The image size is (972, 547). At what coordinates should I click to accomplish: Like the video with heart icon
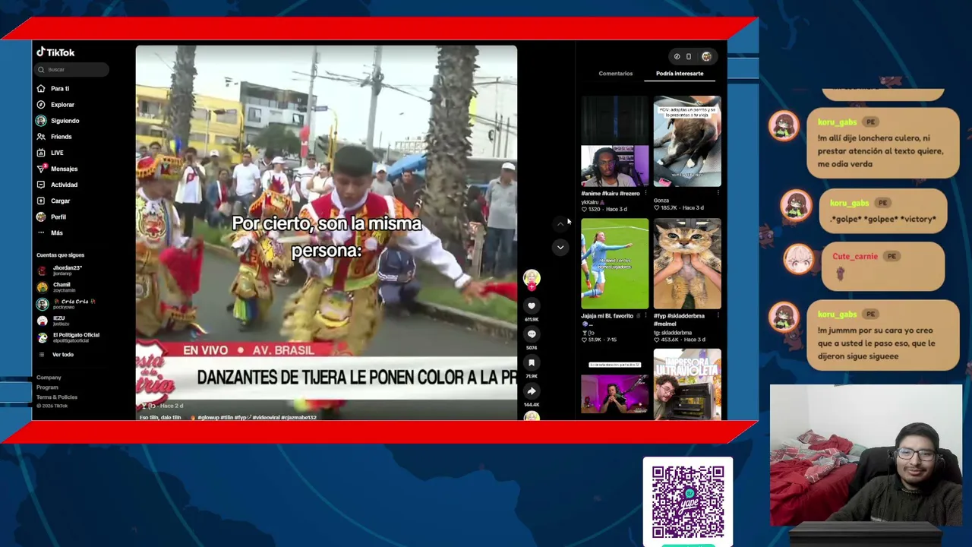532,305
